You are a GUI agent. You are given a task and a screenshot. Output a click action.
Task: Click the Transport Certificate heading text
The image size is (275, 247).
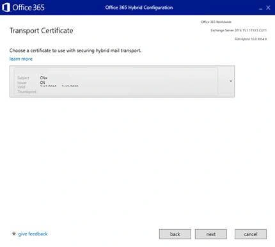click(42, 31)
